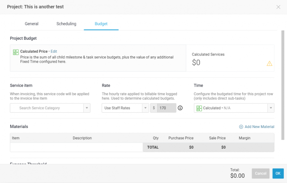
Task: Click the Calculated Price grid icon
Action: pos(16,52)
